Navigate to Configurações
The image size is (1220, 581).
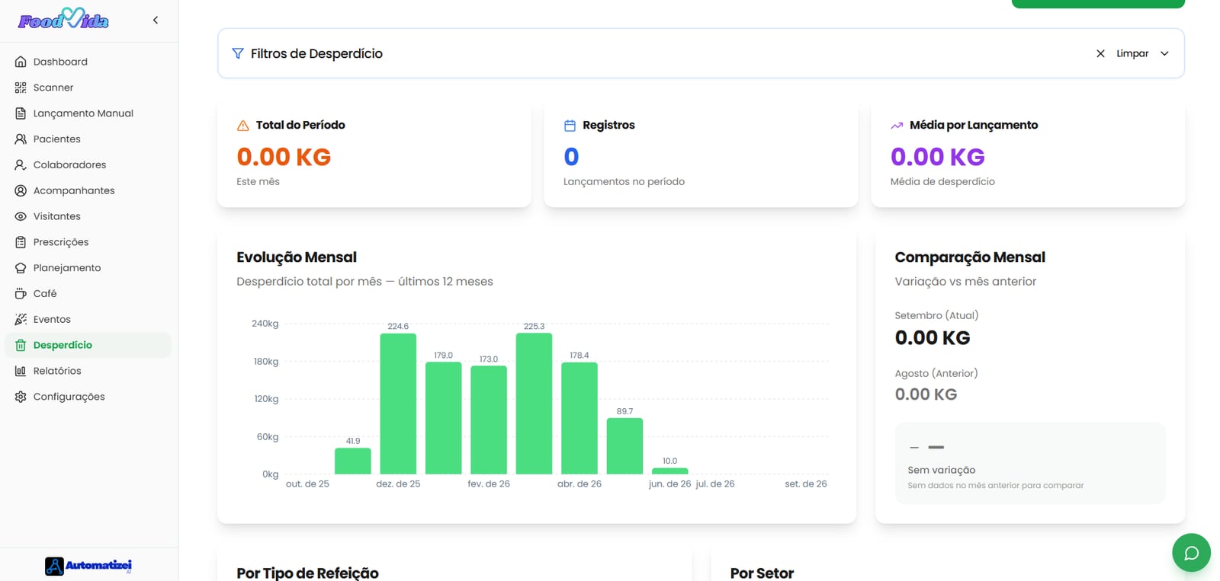88,397
